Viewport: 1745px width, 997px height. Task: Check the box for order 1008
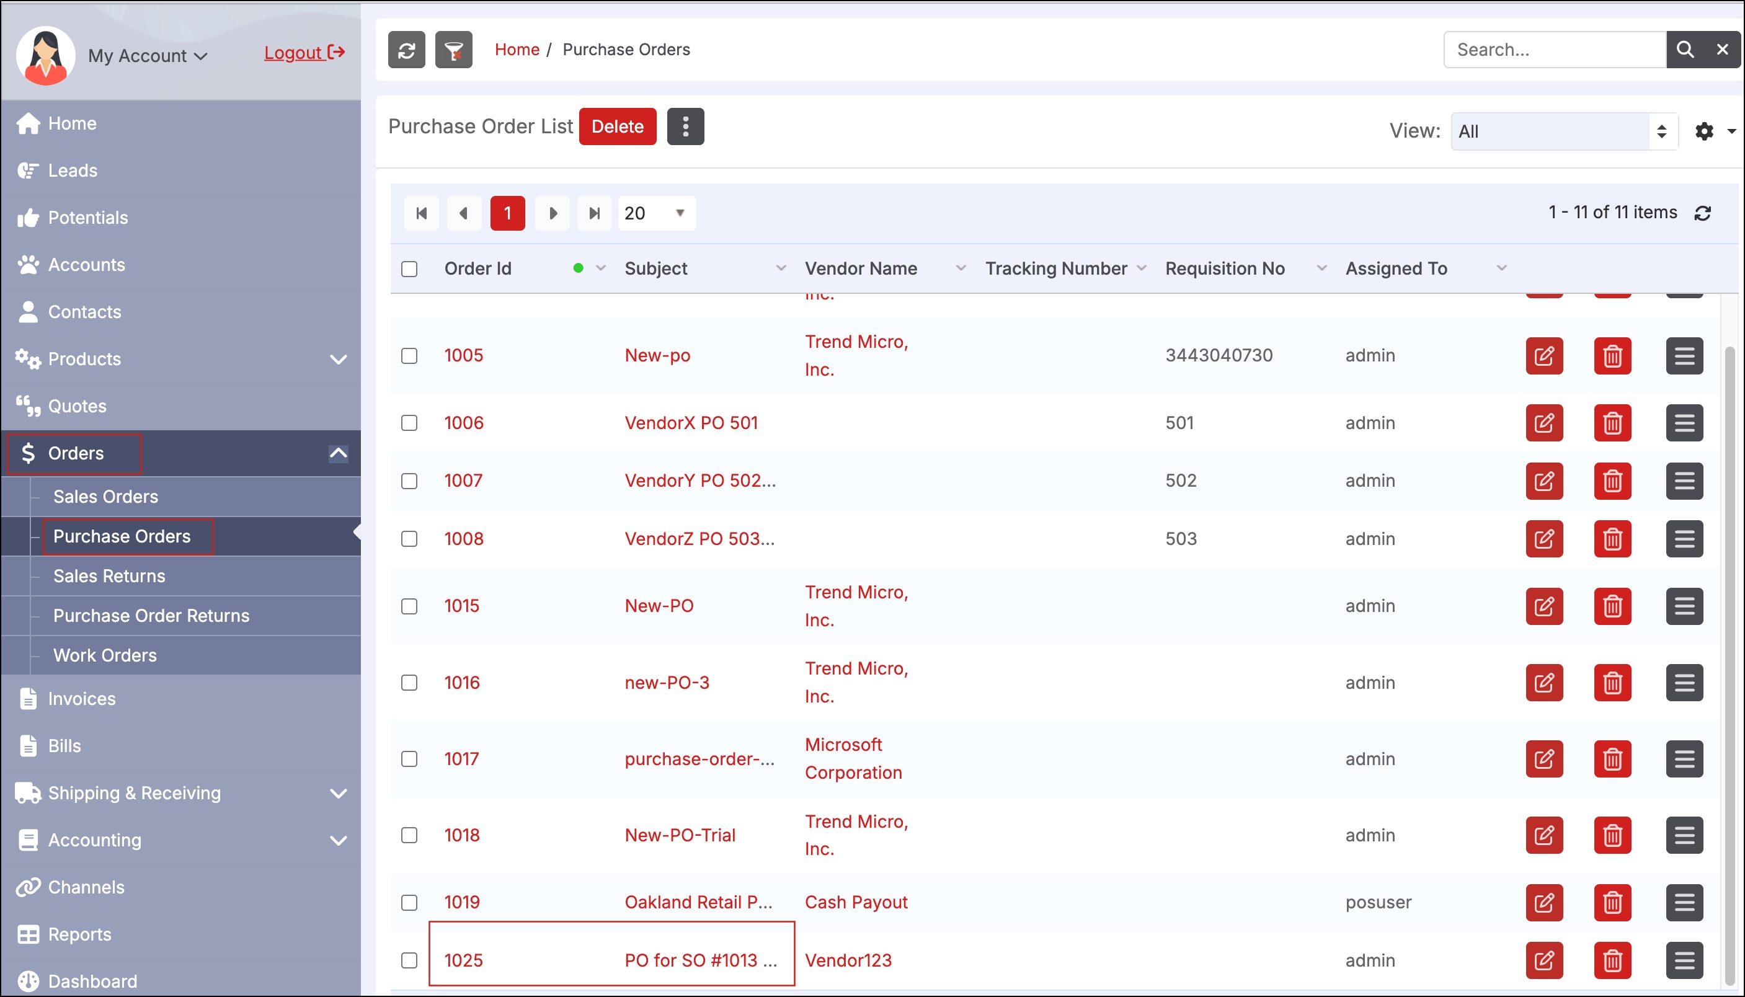point(409,539)
